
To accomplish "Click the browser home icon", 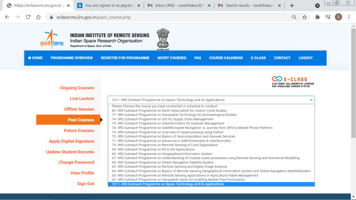I will pyautogui.click(x=39, y=17).
